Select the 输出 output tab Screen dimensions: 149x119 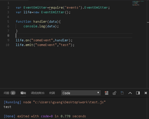coord(23,93)
